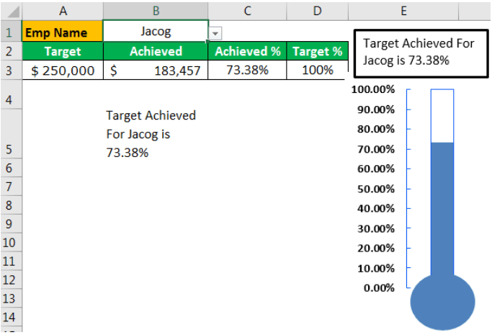492x335 pixels.
Task: Select column A header
Action: click(x=63, y=10)
